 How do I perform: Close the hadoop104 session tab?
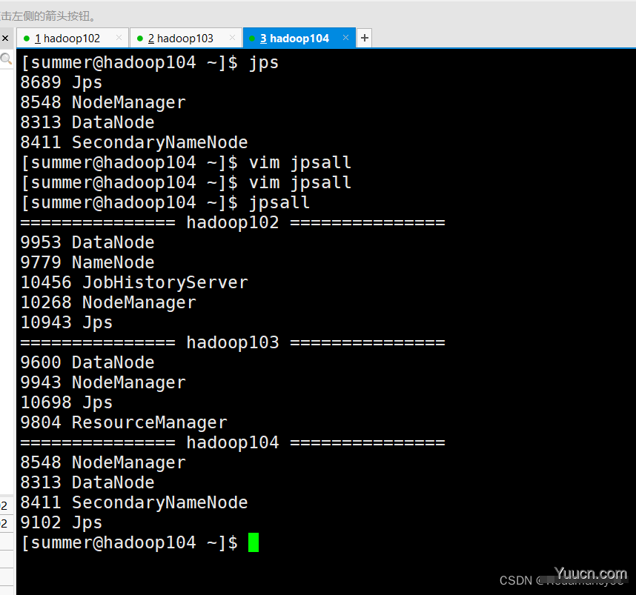(x=345, y=38)
